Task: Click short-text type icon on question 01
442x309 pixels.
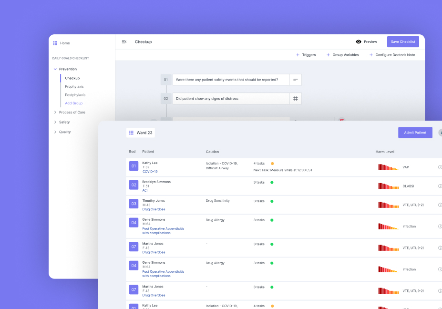Action: click(296, 80)
